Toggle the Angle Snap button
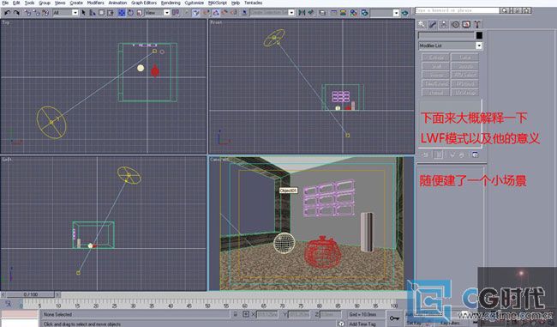 pyautogui.click(x=215, y=13)
